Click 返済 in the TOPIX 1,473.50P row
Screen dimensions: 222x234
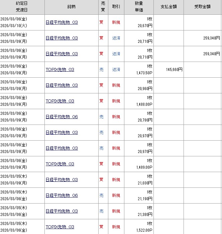(116, 70)
